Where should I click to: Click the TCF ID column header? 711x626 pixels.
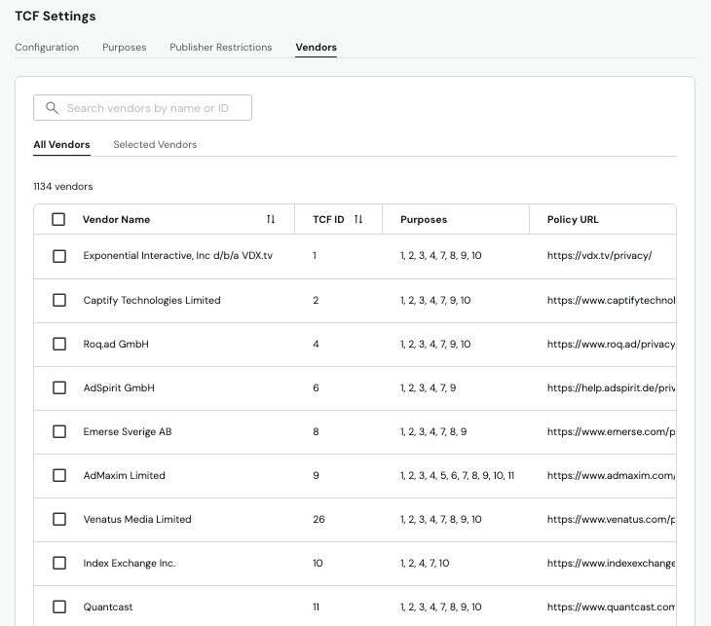click(328, 219)
